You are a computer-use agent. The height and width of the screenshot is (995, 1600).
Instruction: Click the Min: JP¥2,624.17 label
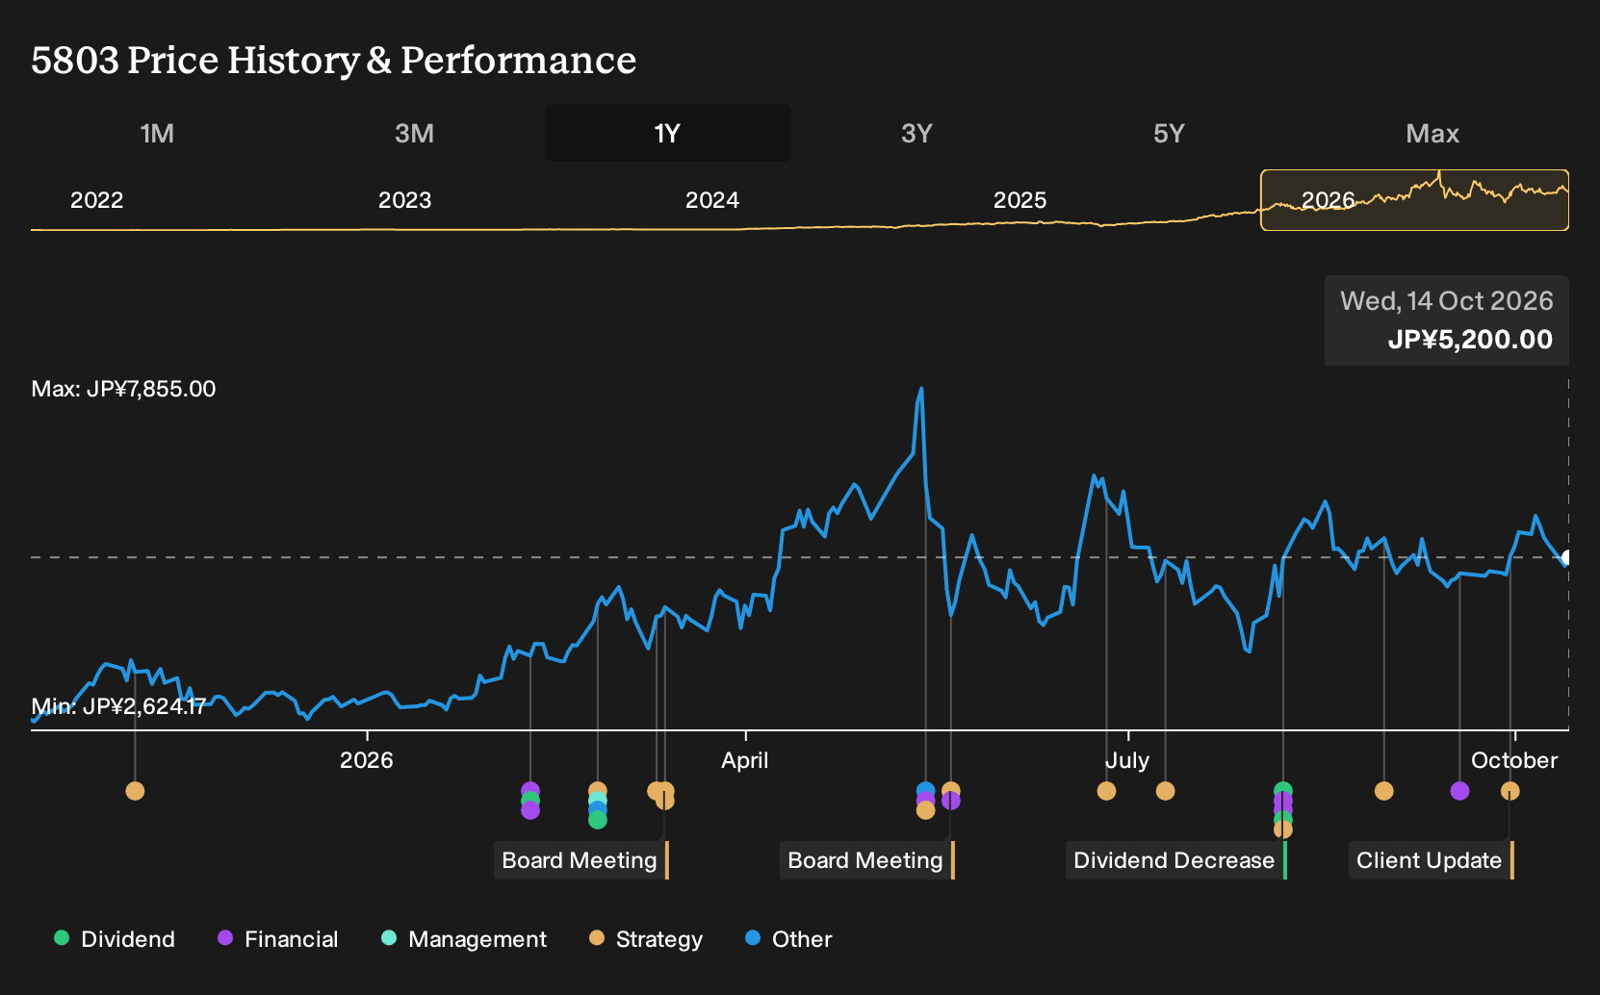(x=118, y=706)
